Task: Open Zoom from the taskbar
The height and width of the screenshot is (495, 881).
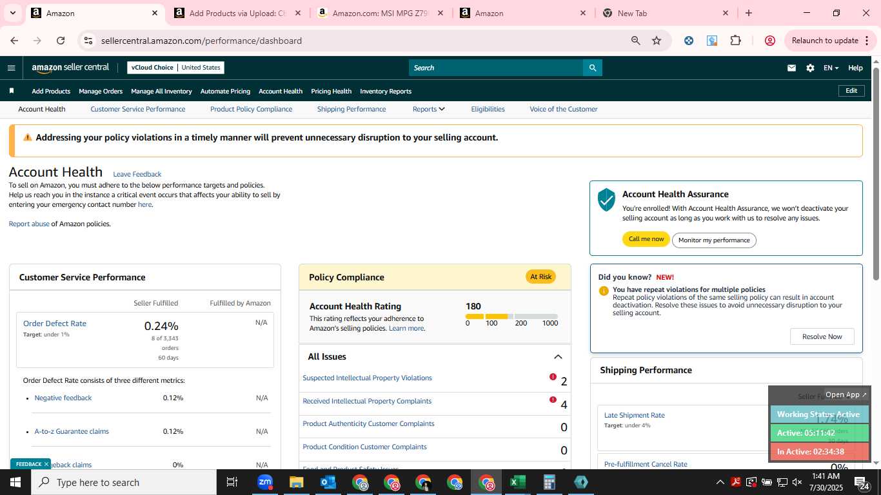Action: (265, 482)
